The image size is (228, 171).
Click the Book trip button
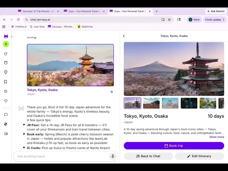(174, 146)
